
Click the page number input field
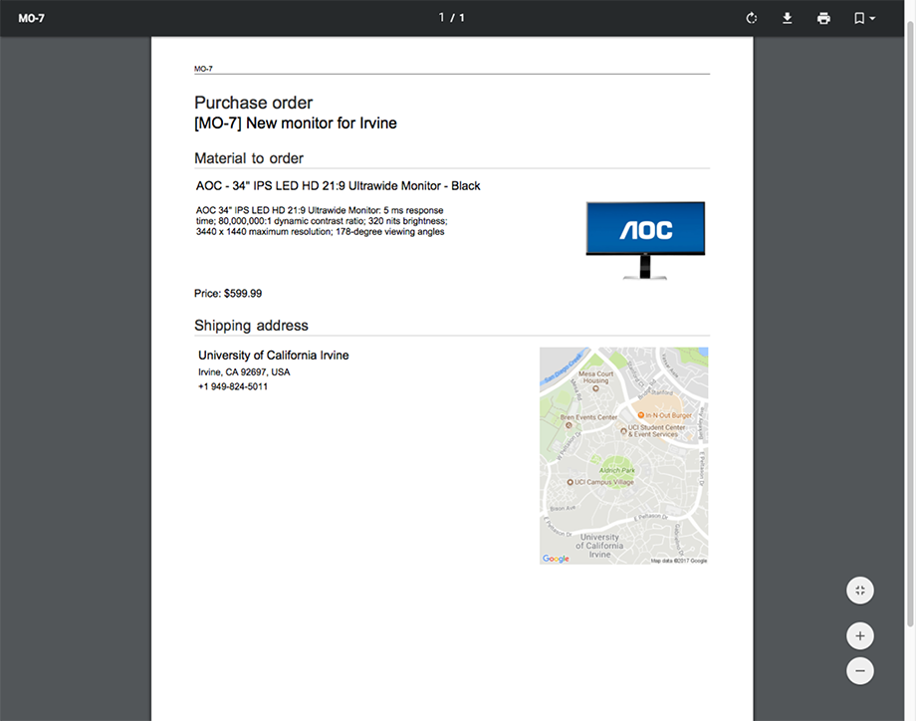pos(440,17)
